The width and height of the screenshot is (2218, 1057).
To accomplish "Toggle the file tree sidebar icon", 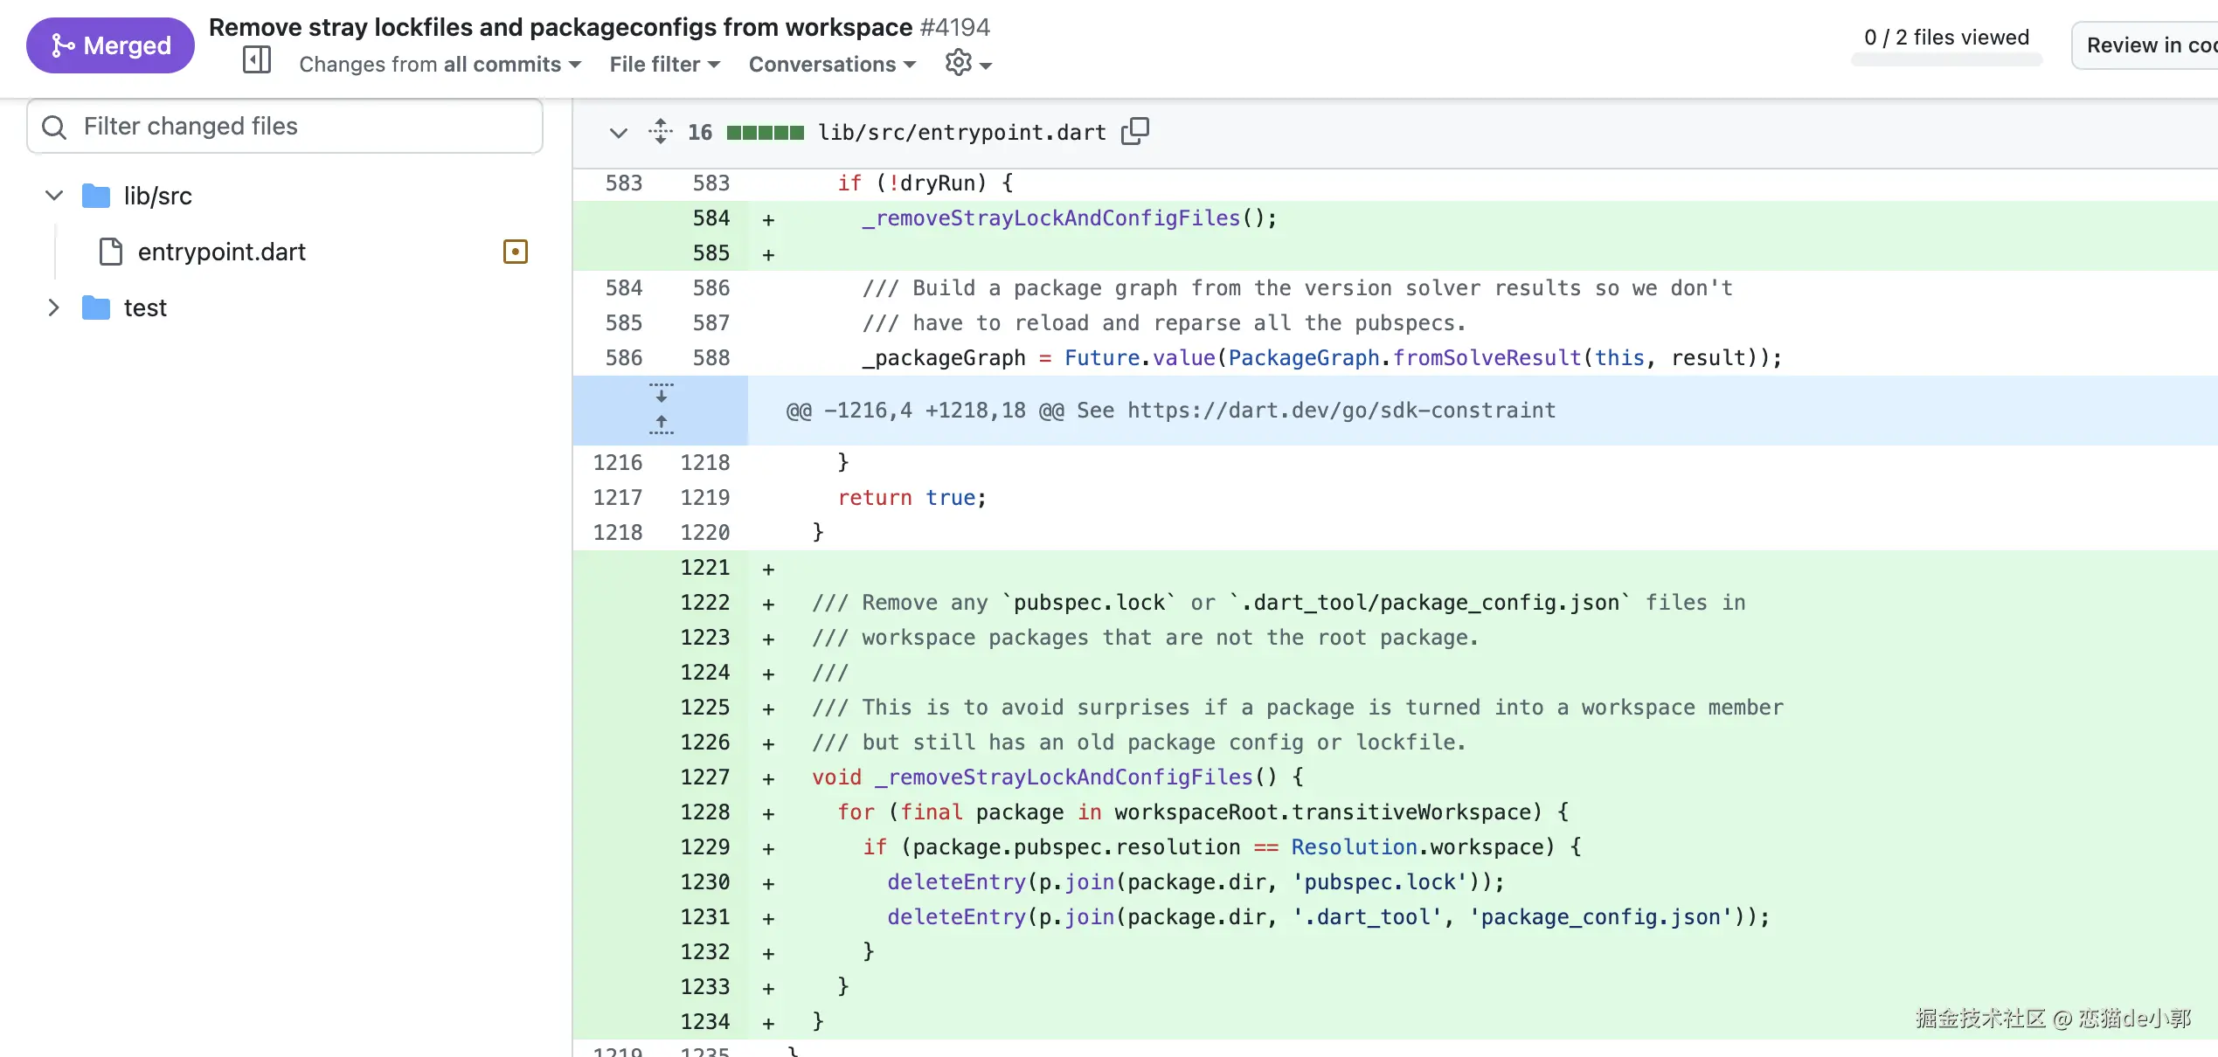I will (x=256, y=60).
